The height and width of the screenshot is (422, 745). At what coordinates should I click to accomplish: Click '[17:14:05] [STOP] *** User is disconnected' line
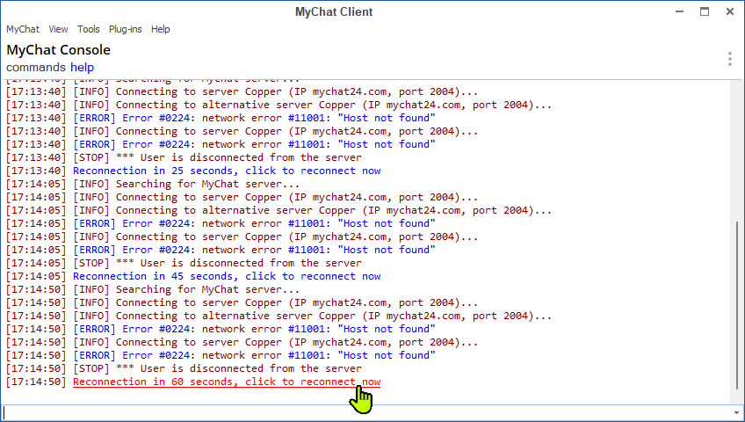(184, 263)
